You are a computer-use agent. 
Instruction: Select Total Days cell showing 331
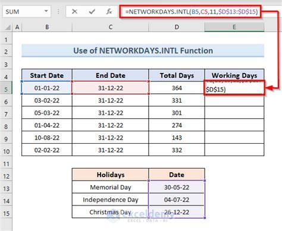coord(177,100)
